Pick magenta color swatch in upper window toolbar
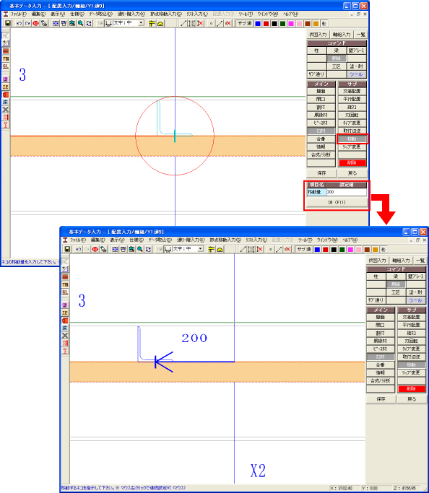Image resolution: width=429 pixels, height=493 pixels. [290, 24]
